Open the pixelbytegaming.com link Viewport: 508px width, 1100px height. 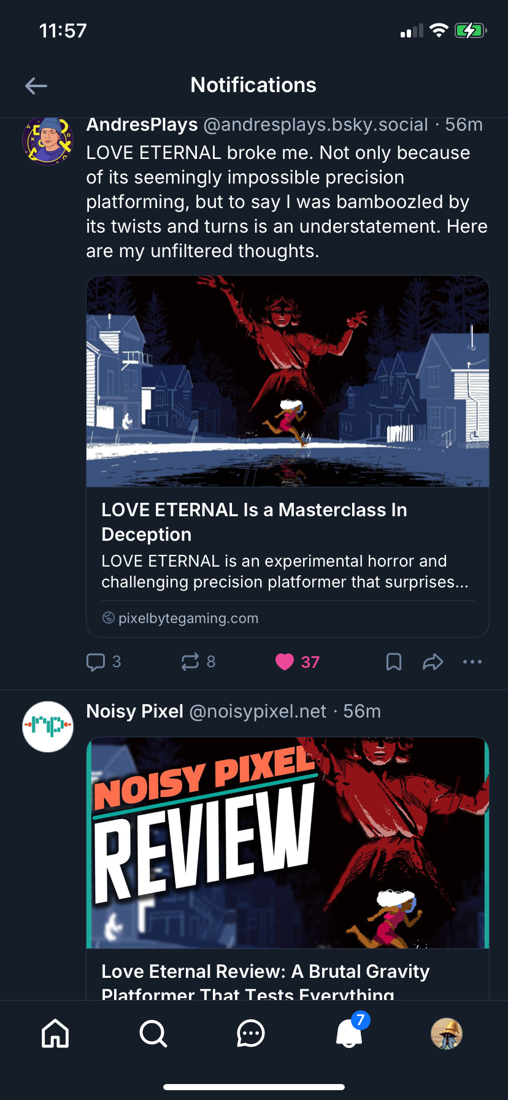click(x=188, y=618)
